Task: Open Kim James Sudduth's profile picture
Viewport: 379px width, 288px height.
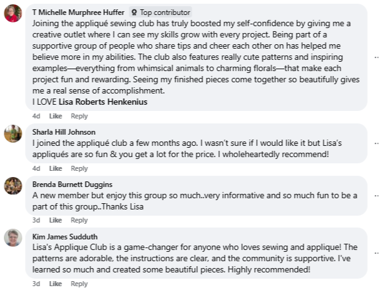Action: (x=13, y=238)
